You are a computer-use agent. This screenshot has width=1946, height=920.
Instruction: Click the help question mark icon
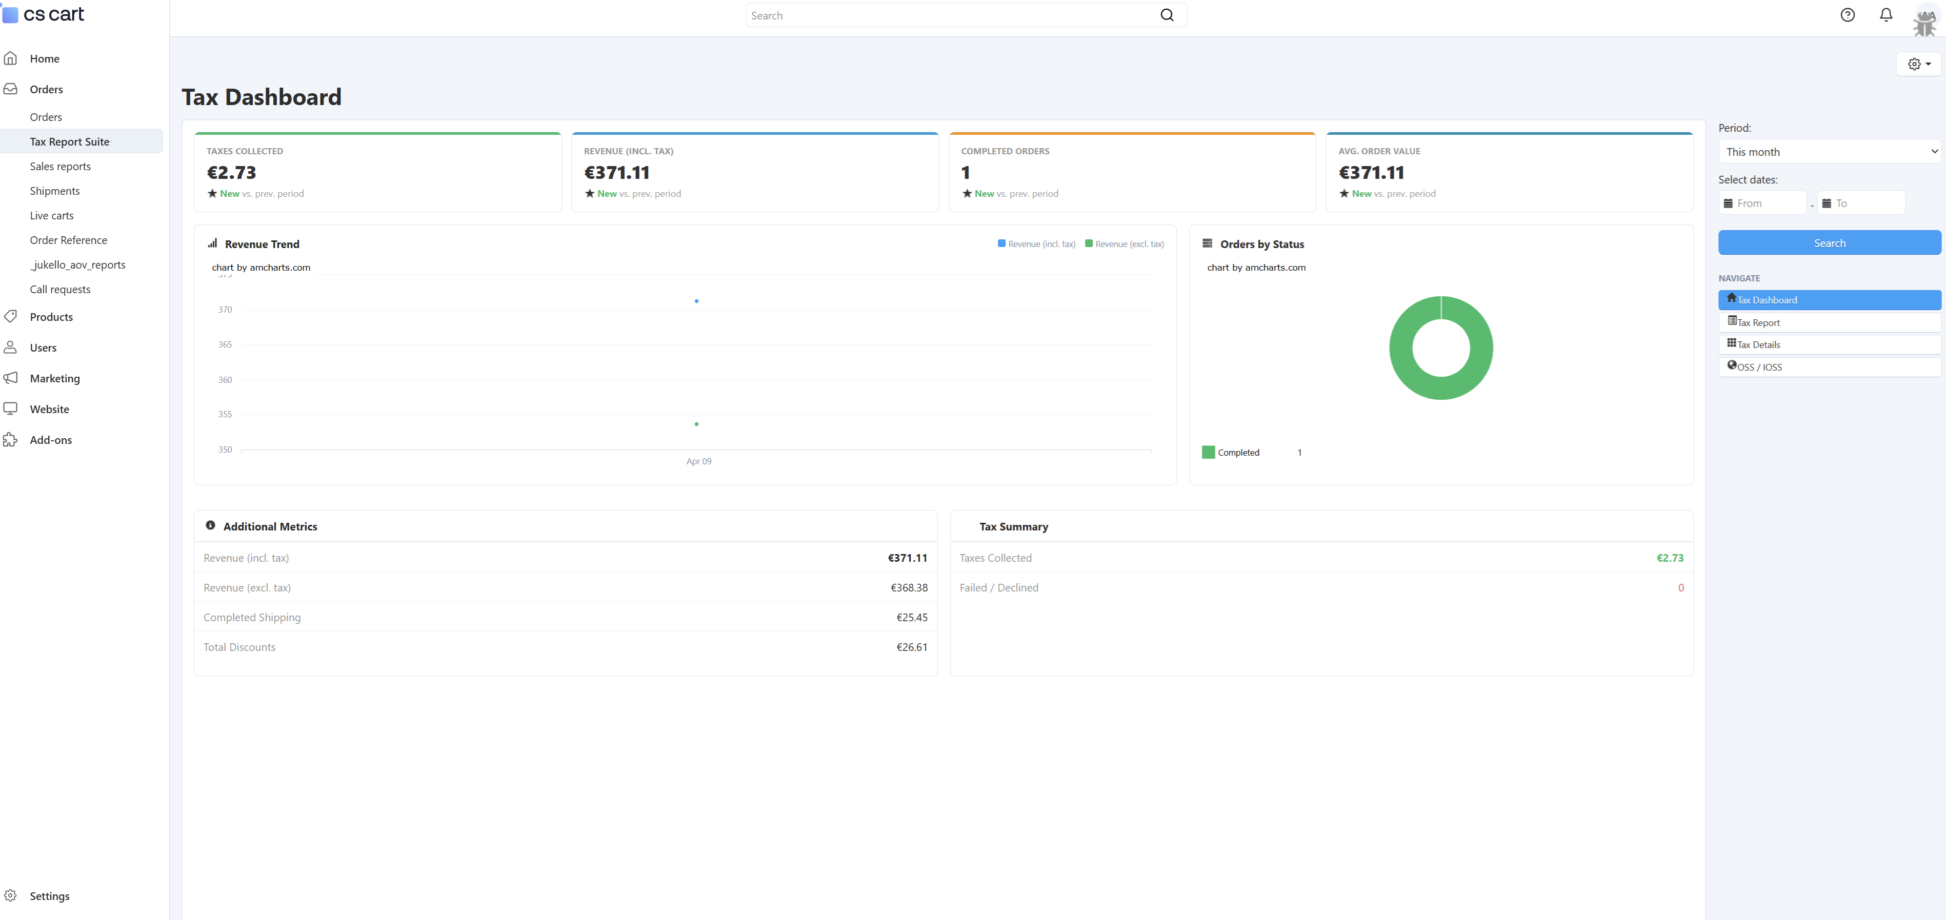[1847, 15]
